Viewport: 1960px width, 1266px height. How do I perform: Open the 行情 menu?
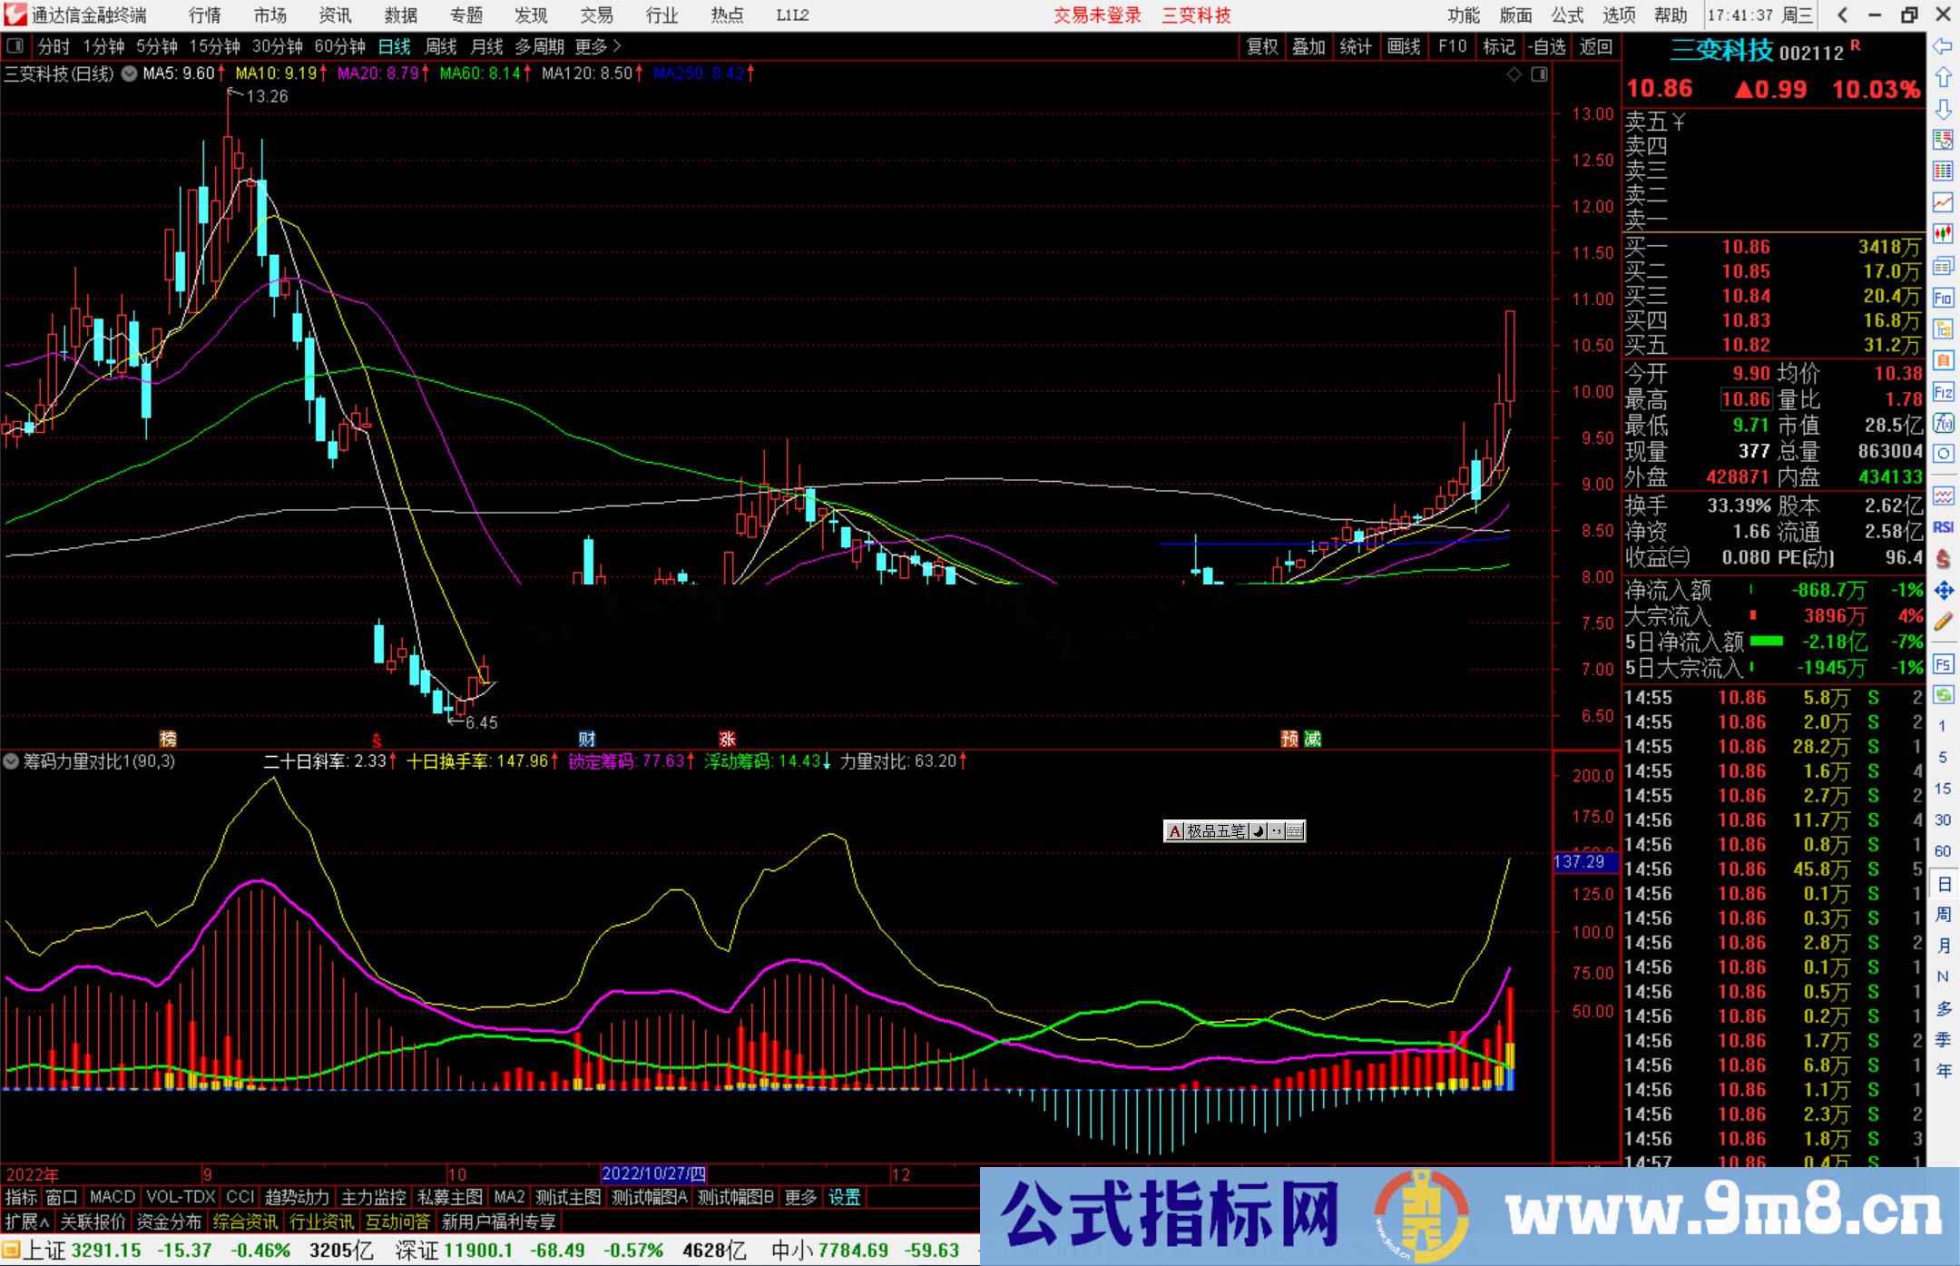tap(204, 15)
